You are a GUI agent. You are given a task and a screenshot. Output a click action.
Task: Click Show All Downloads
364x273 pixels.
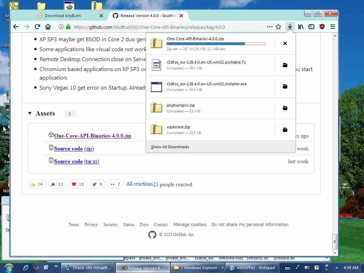tap(220, 147)
